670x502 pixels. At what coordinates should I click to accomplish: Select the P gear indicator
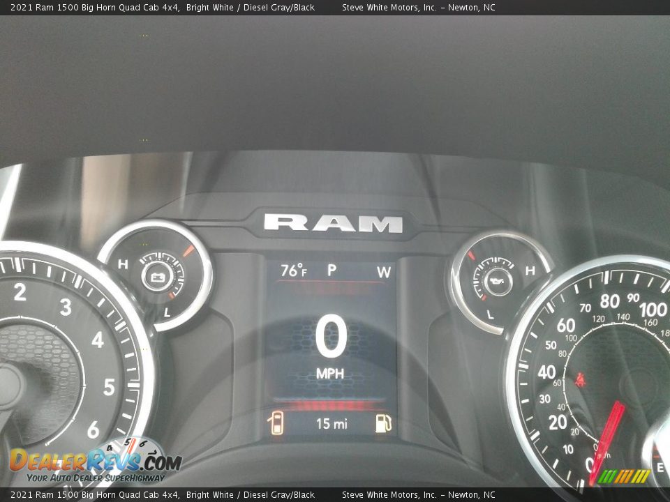(x=332, y=271)
